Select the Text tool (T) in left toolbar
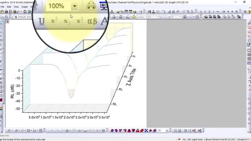Image resolution: width=251 pixels, height=141 pixels. [x=1, y=61]
